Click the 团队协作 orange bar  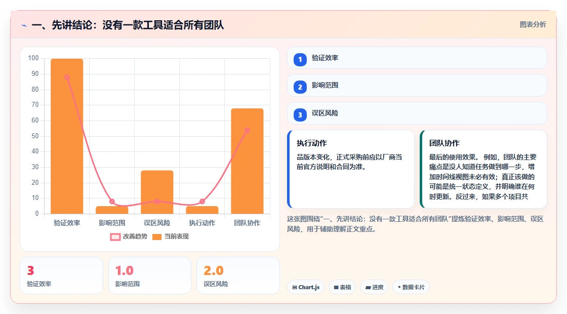tap(248, 161)
